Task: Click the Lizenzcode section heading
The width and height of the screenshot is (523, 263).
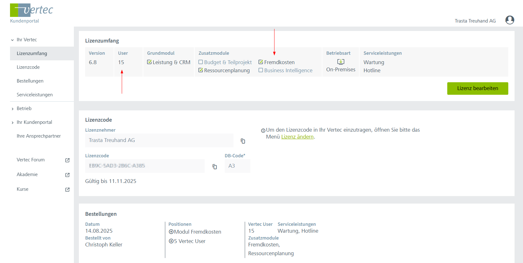Action: [x=99, y=120]
